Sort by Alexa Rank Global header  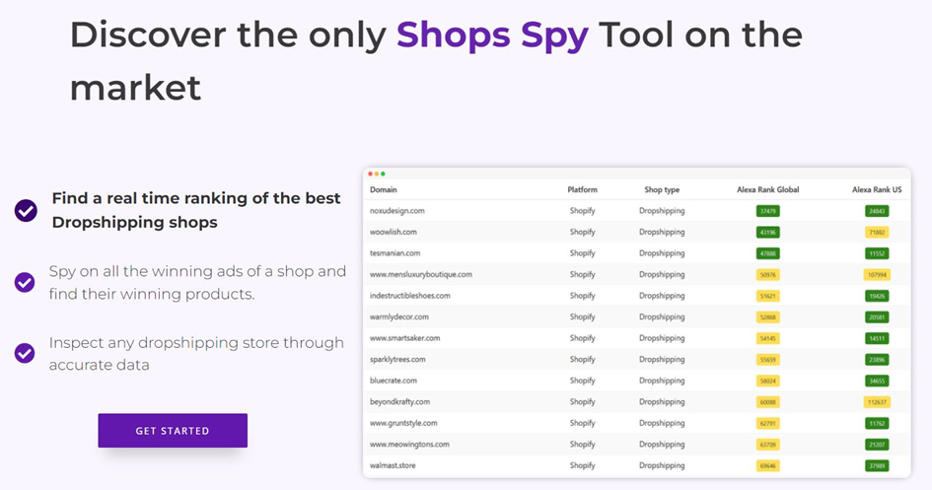tap(768, 189)
